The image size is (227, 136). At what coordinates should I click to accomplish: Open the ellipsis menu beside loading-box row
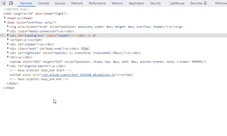pyautogui.click(x=2, y=35)
